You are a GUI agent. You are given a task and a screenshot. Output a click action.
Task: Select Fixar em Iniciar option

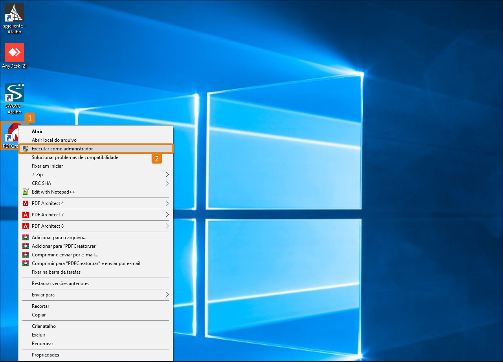click(47, 166)
